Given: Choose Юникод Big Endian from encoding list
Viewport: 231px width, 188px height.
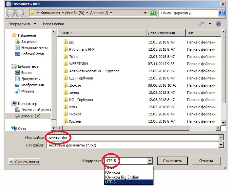Looking at the screenshot, I should pos(122,177).
